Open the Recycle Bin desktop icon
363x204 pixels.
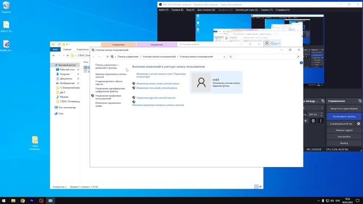pyautogui.click(x=6, y=7)
